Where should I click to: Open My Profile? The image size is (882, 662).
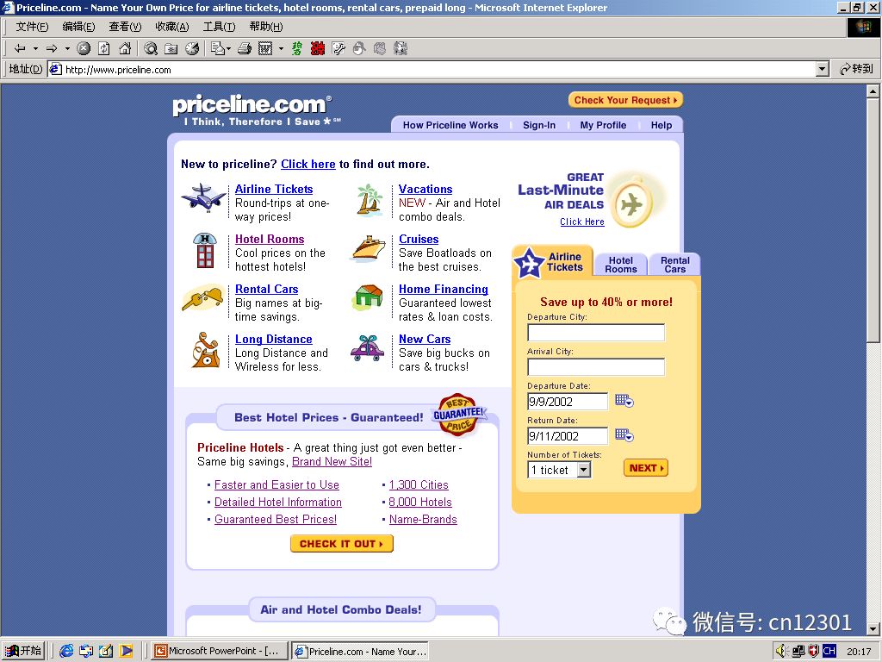click(x=603, y=125)
